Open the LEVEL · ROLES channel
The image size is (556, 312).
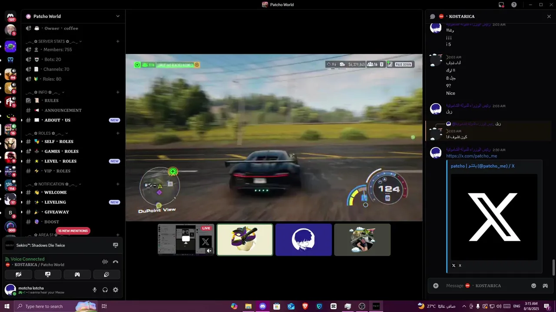(72, 161)
